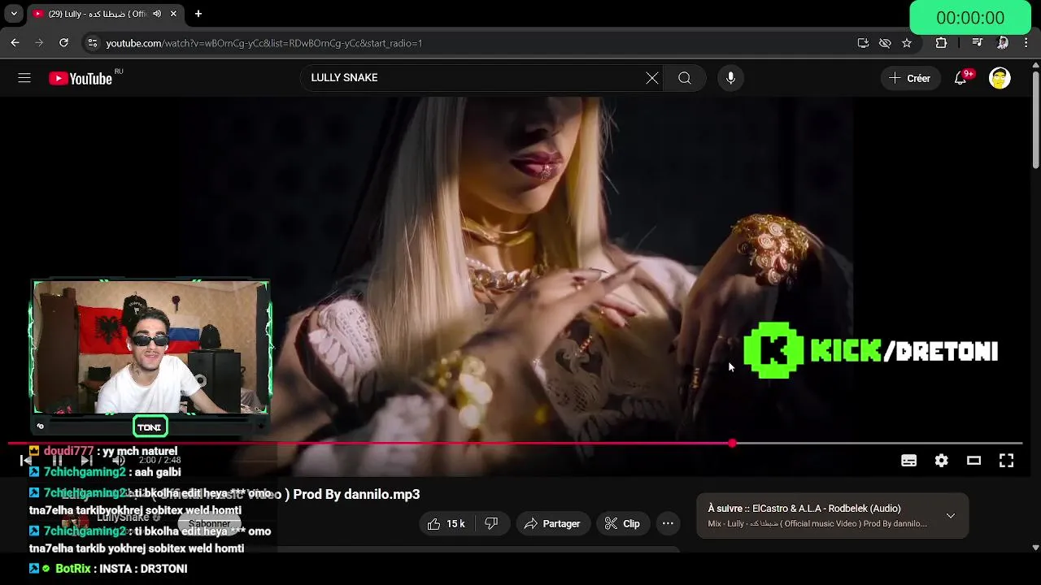Click the youtube.com address bar URL

coord(264,43)
